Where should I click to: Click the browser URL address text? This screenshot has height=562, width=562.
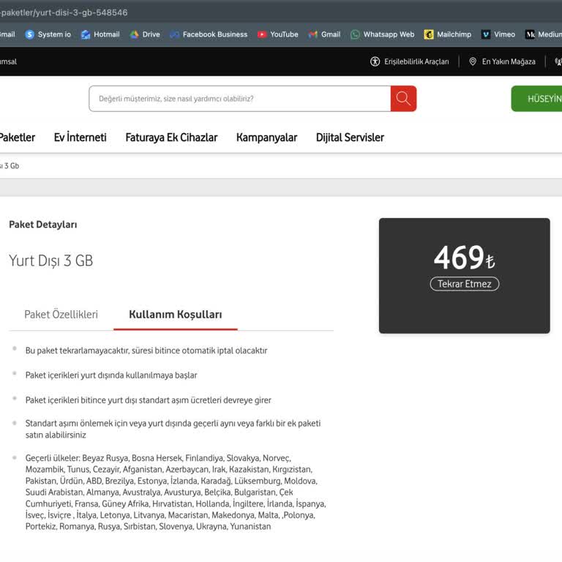(x=64, y=12)
